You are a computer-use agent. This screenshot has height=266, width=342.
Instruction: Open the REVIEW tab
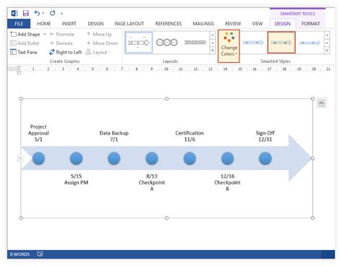(233, 24)
